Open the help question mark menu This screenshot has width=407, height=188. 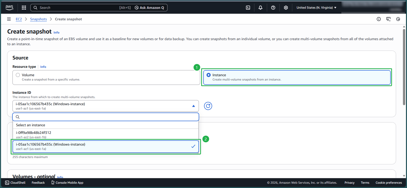coord(273,8)
